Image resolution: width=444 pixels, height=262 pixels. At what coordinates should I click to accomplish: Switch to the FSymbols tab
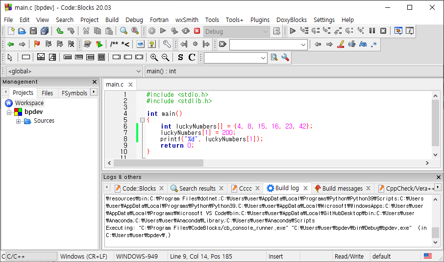point(74,93)
